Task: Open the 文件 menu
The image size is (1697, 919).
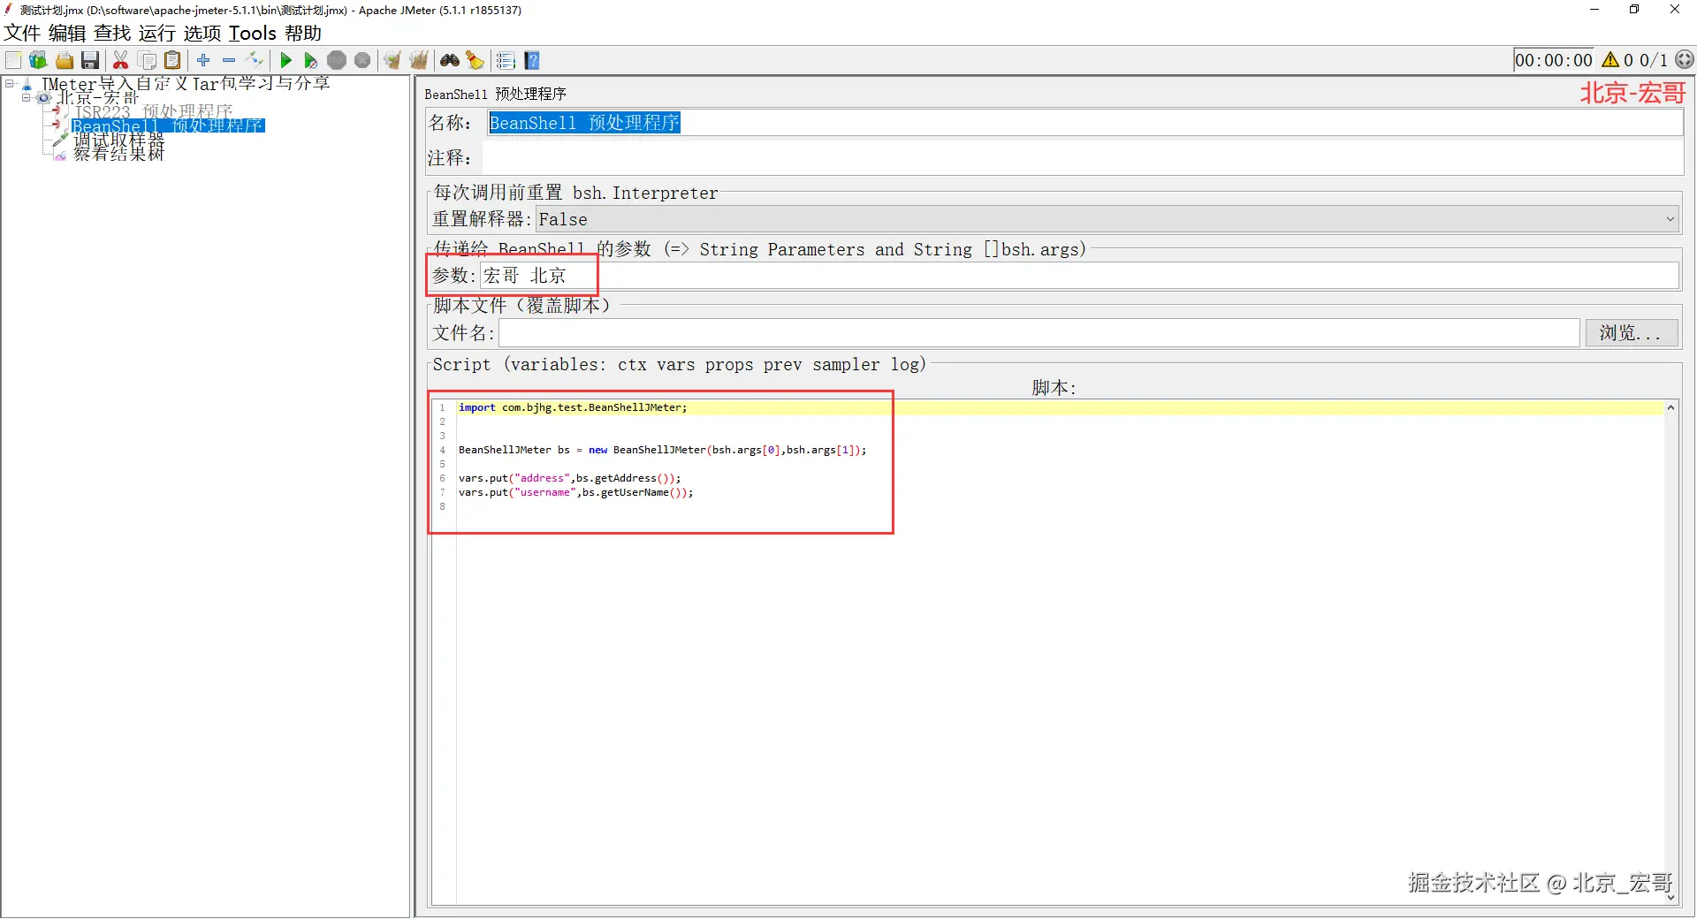Action: pos(22,34)
